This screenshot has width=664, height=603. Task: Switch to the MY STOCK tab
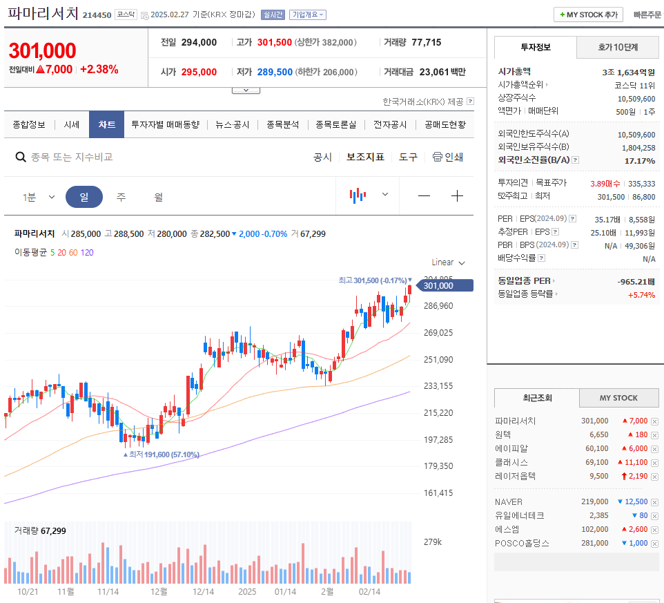pos(618,398)
